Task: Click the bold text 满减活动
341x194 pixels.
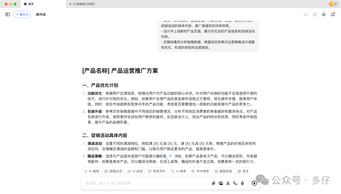Action: [95, 144]
